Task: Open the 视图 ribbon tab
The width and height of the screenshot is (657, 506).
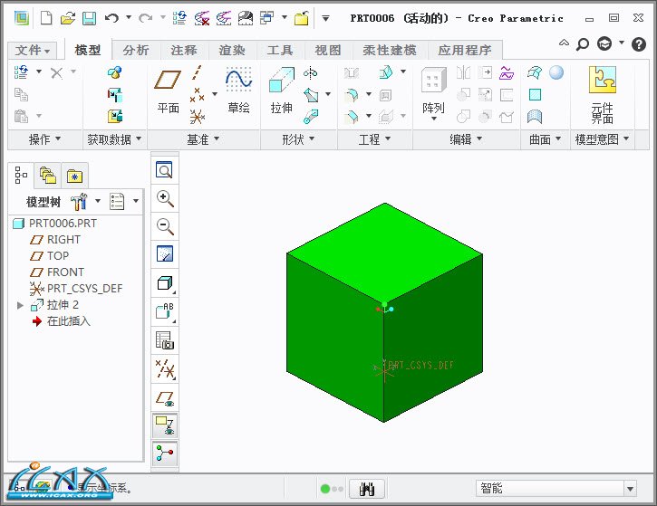Action: 327,51
